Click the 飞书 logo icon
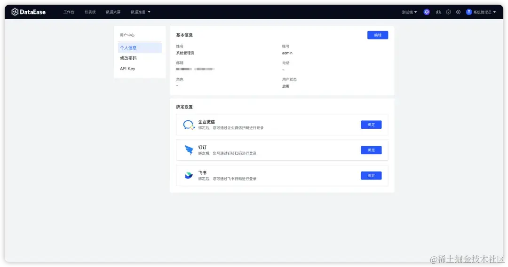Image resolution: width=508 pixels, height=267 pixels. point(189,175)
